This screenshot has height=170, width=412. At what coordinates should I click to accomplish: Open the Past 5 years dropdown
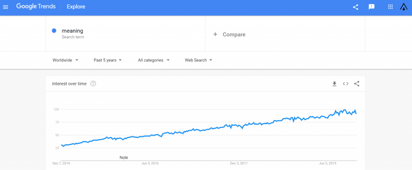pyautogui.click(x=107, y=60)
